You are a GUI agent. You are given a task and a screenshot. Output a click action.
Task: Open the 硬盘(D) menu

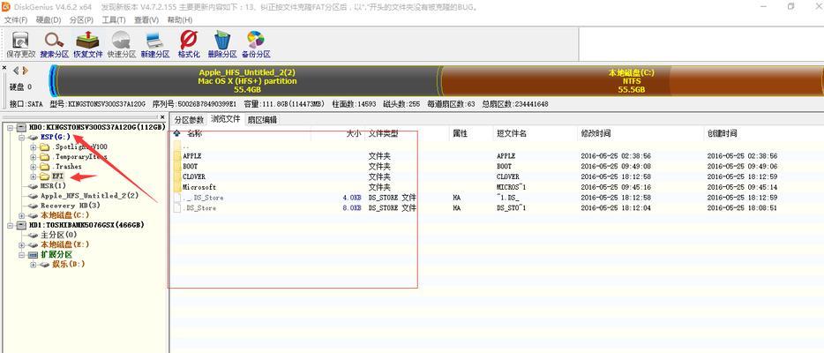(49, 19)
